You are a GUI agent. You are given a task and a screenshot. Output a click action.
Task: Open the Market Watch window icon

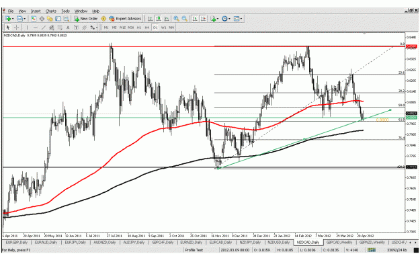[34, 19]
